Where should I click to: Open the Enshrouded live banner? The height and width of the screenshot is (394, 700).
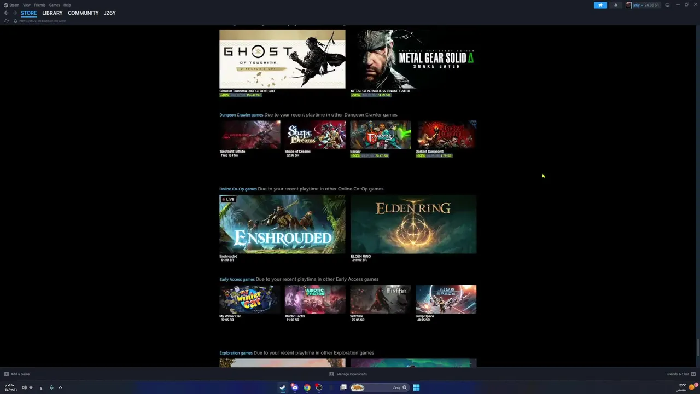282,224
